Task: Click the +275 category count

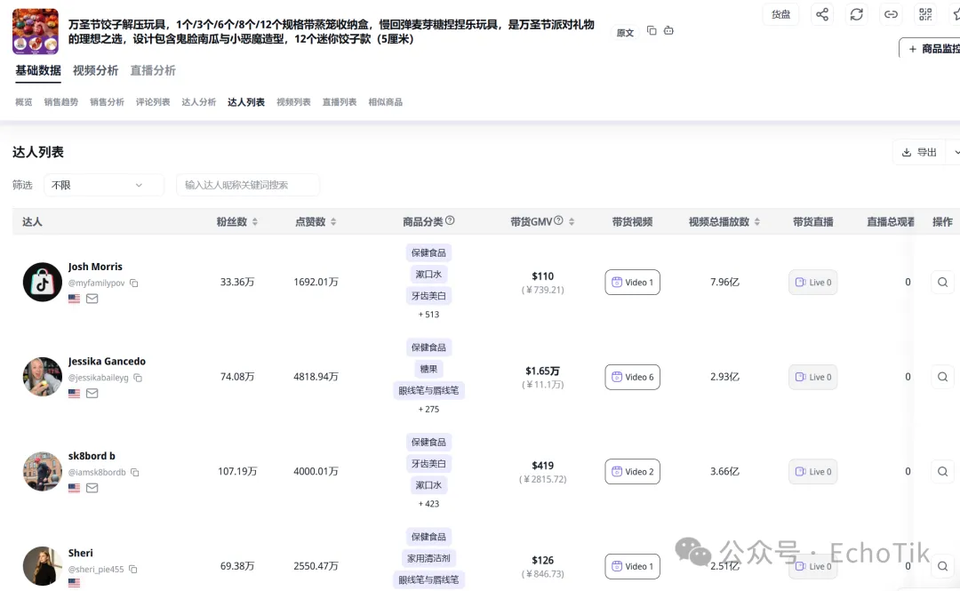Action: (428, 409)
